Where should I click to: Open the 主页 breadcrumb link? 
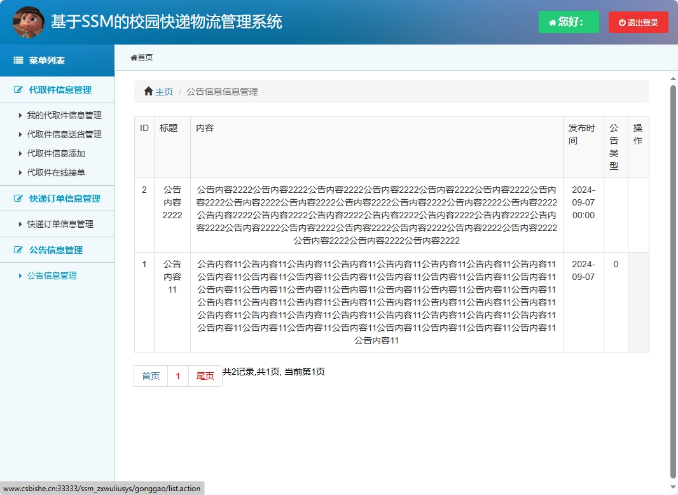coord(163,91)
